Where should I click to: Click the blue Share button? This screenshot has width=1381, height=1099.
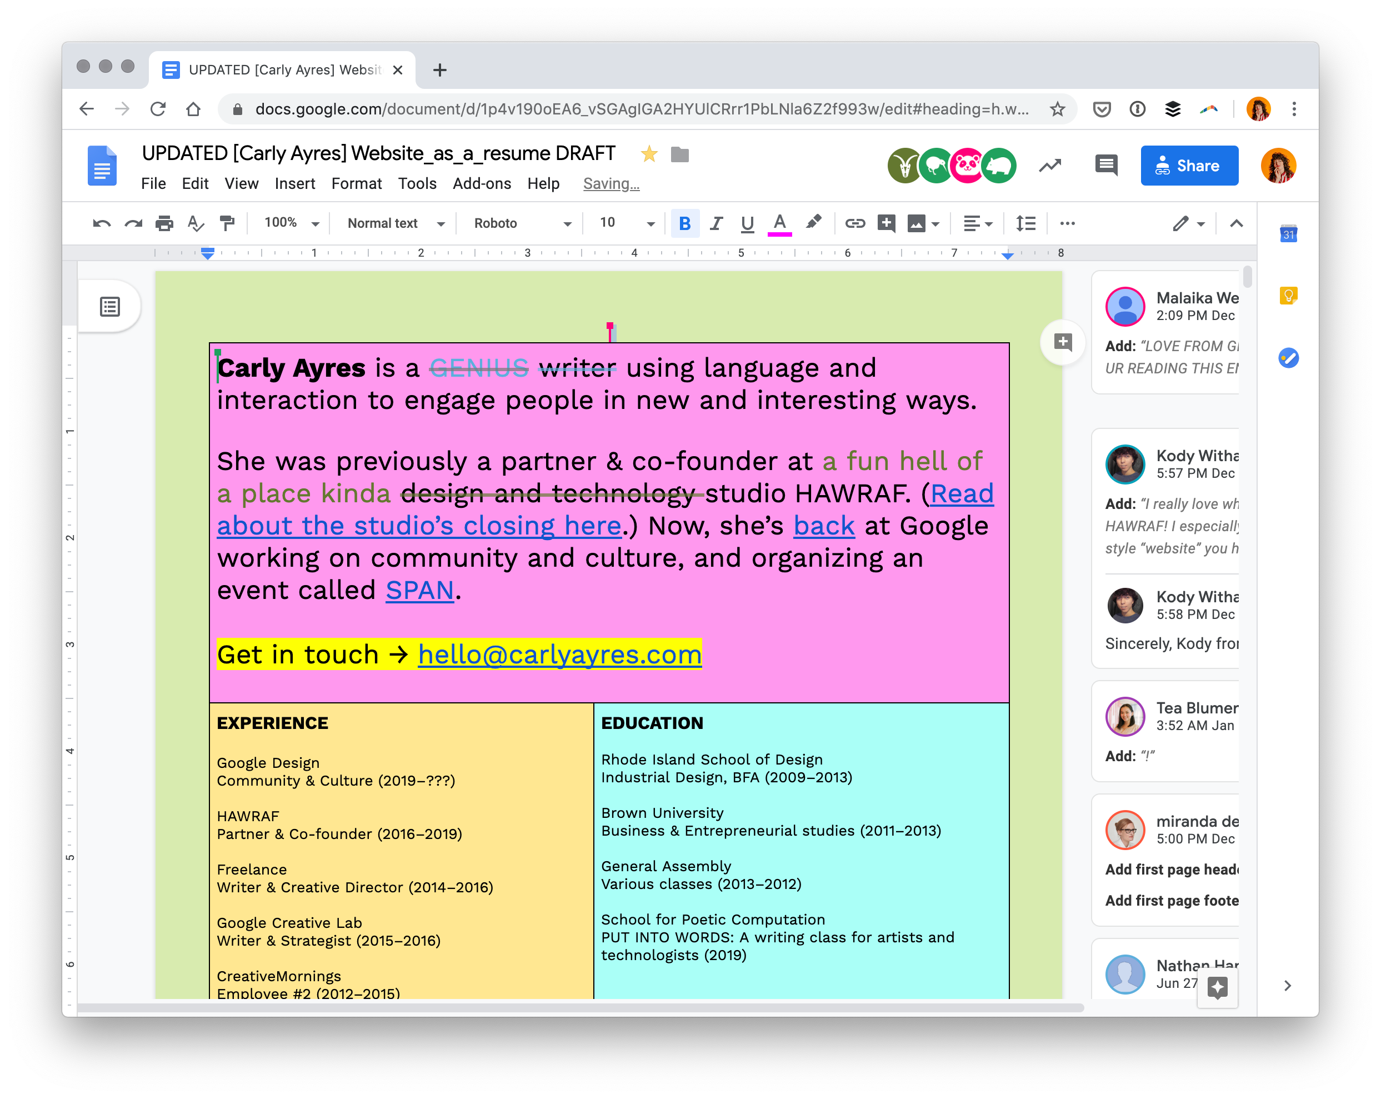tap(1189, 166)
